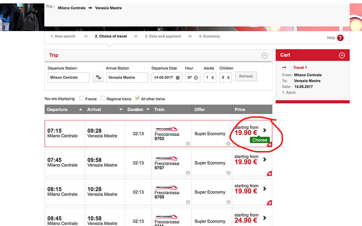The width and height of the screenshot is (362, 226).
Task: Enable the Frecce filter checkbox
Action: (x=81, y=98)
